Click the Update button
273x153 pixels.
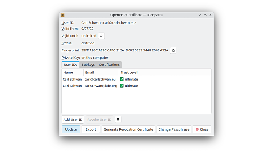71,129
